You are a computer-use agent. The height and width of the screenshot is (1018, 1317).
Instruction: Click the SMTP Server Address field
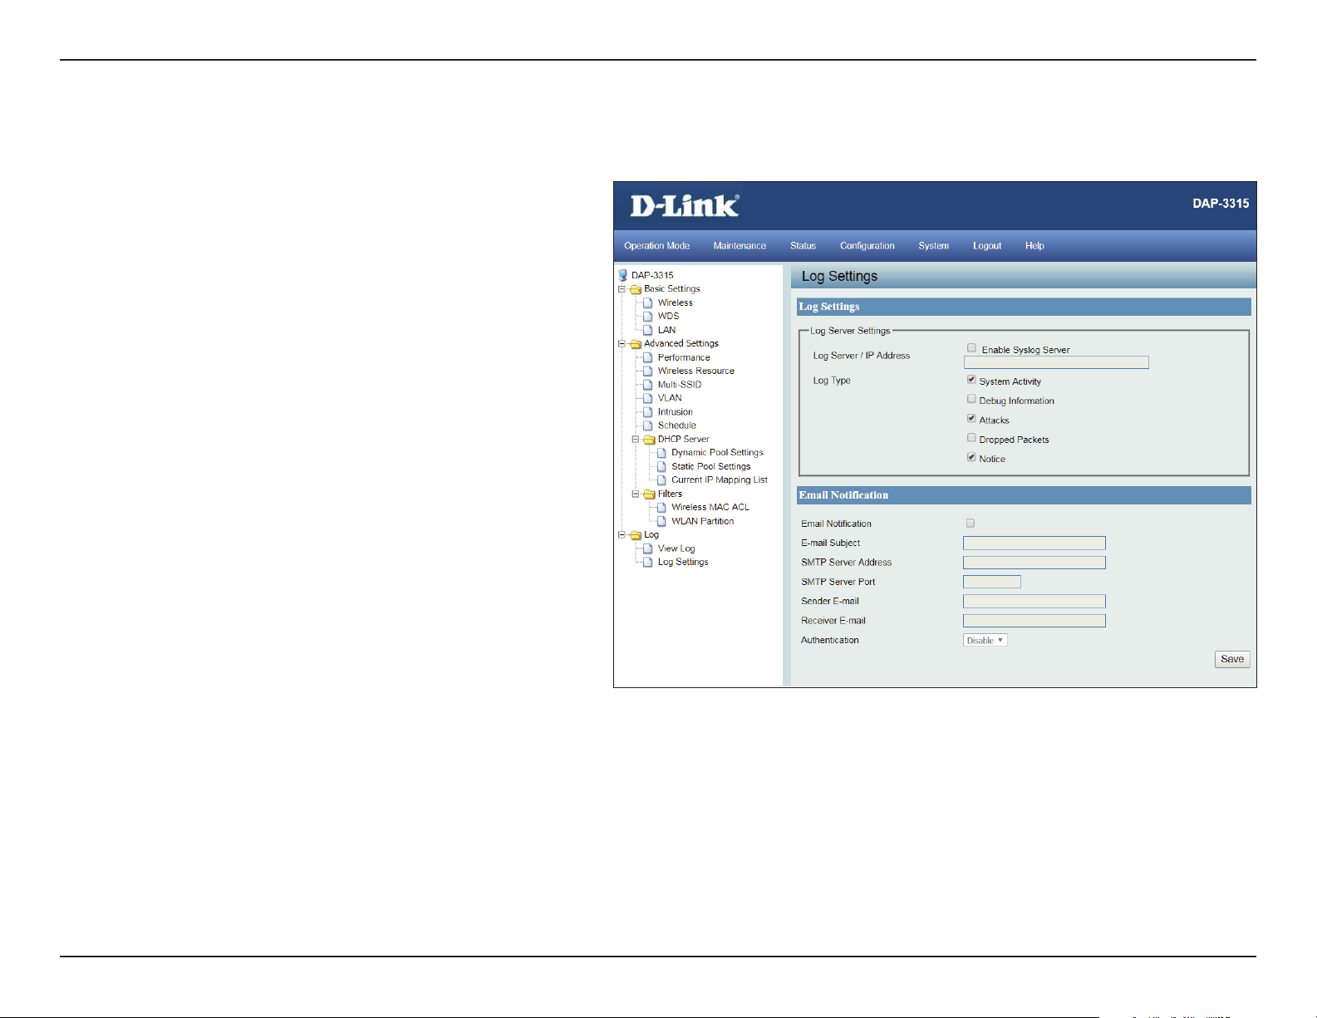pyautogui.click(x=1034, y=563)
